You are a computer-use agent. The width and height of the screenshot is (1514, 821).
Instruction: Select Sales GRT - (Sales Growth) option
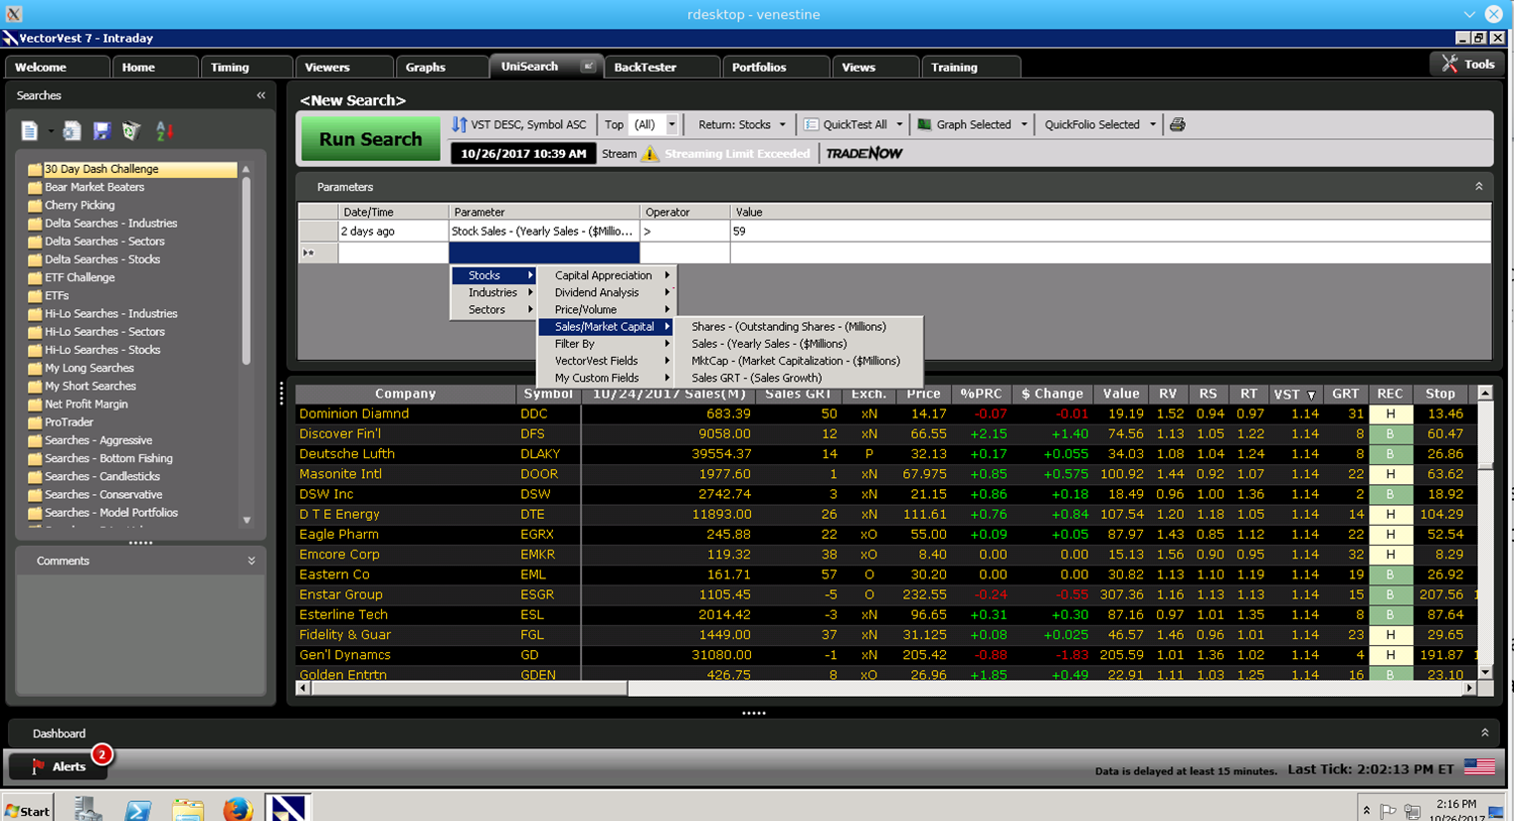[799, 378]
